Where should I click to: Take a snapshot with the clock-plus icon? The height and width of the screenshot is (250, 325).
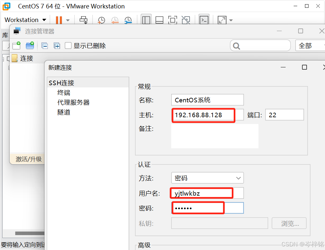pyautogui.click(x=101, y=20)
